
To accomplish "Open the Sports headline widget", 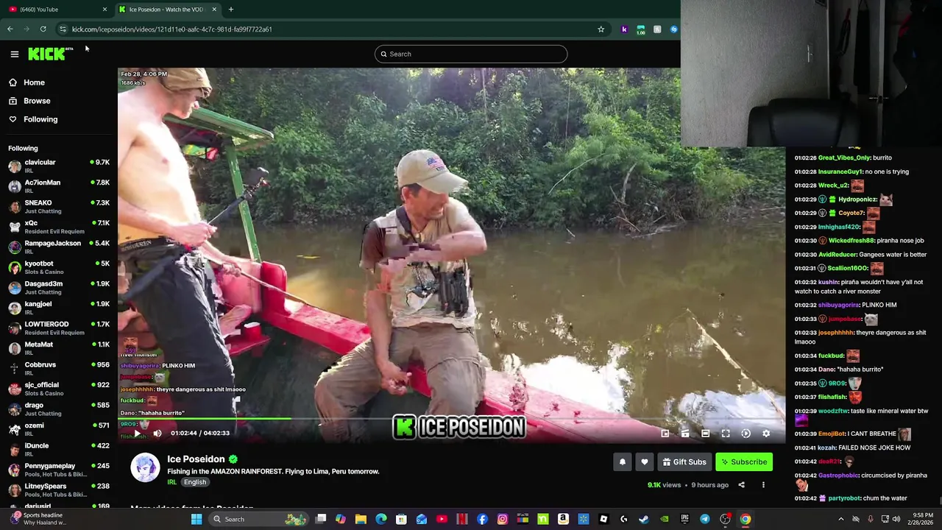I will [x=37, y=519].
